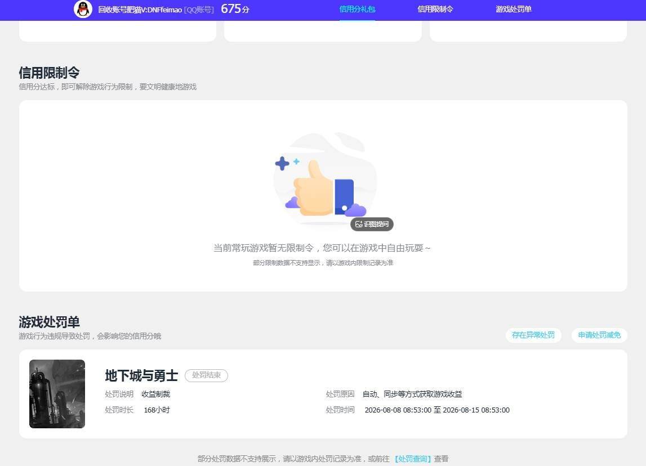Viewport: 646px width, 466px height.
Task: Click the 识图提问 overlay button
Action: point(372,224)
